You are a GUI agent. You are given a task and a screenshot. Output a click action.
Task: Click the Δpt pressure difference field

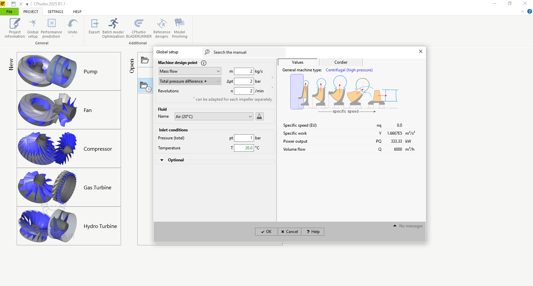pos(244,81)
